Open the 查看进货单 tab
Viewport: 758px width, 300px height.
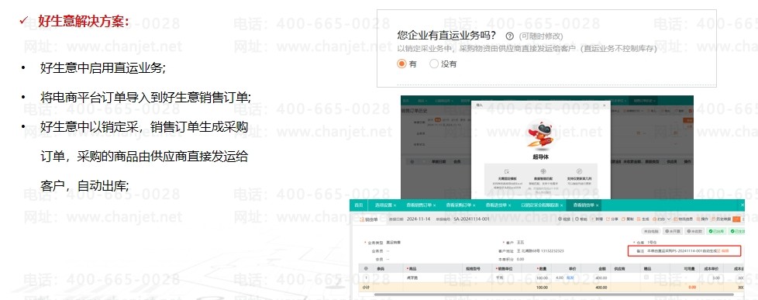tap(496, 205)
